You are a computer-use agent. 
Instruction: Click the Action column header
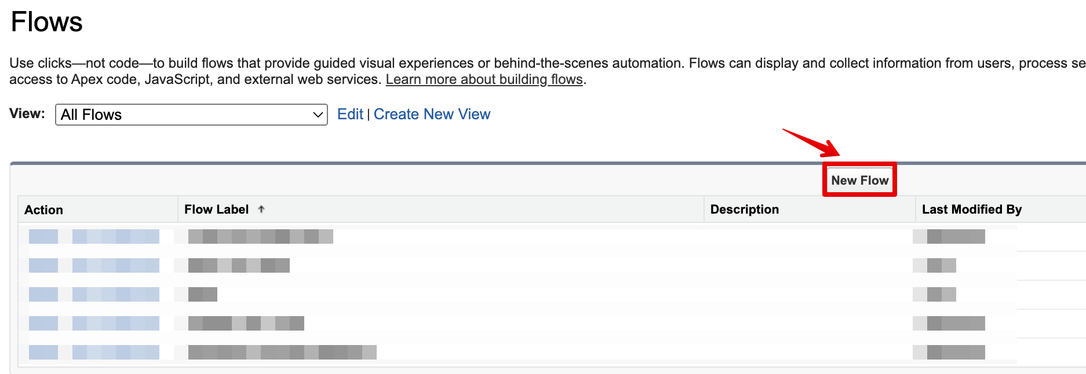43,210
